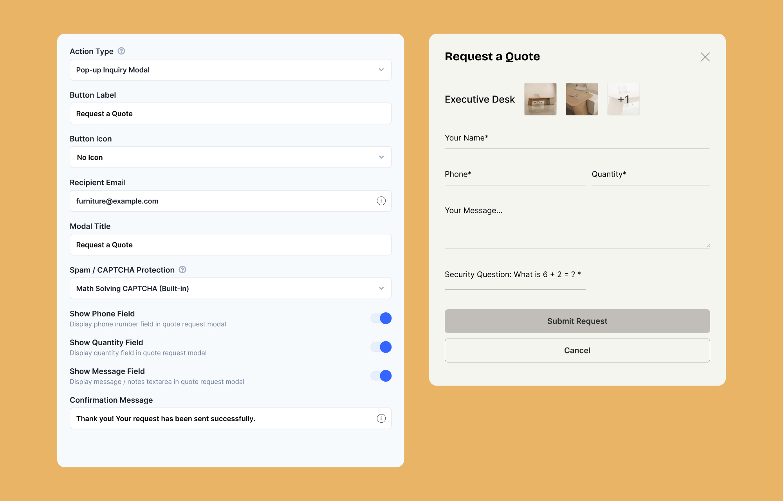Click the Confirmation Message input field
Viewport: 783px width, 501px height.
click(231, 418)
